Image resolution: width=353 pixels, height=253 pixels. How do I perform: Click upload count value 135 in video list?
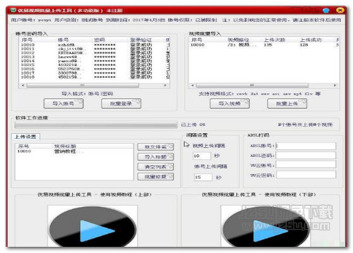[x=268, y=45]
